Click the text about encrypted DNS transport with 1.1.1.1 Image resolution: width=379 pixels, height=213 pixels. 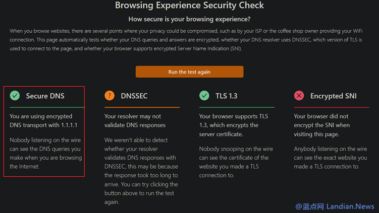43,121
